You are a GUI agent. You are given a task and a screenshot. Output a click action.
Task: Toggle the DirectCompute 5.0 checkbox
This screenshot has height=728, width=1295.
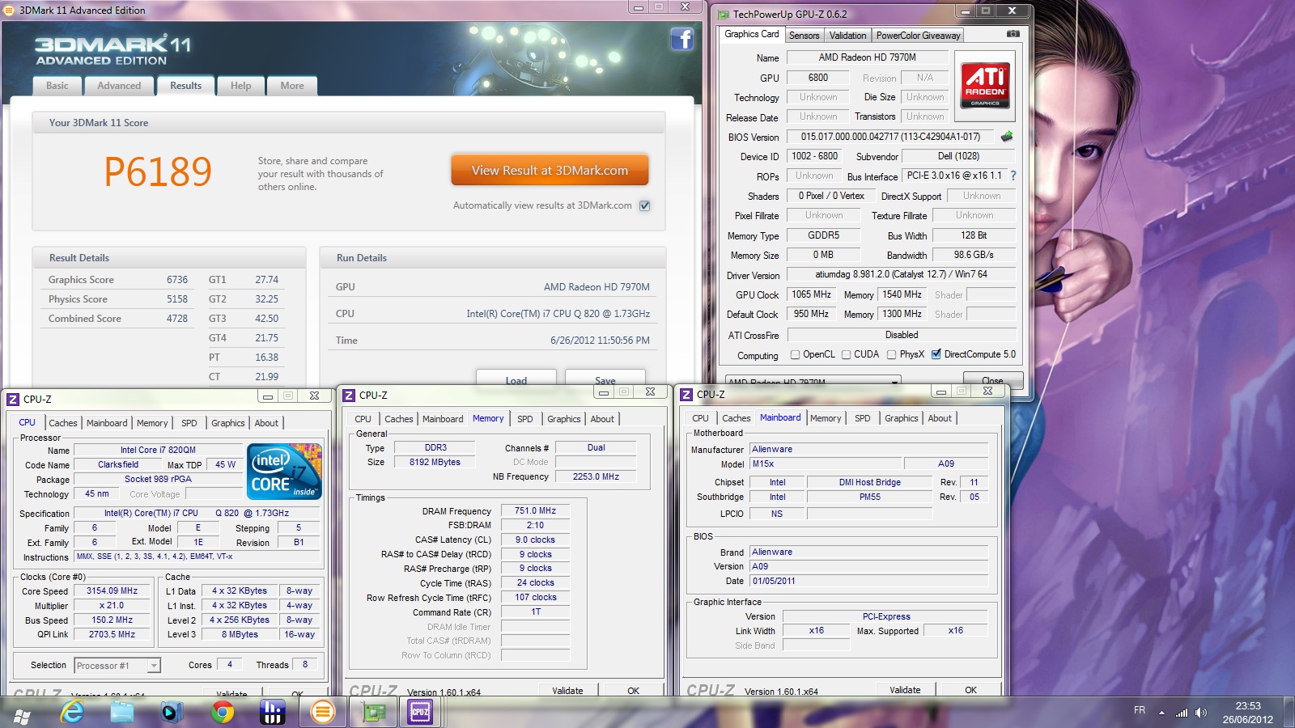936,354
